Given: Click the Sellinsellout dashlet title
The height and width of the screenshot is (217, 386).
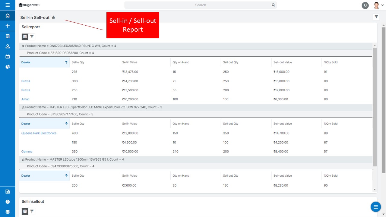Looking at the screenshot, I should (x=33, y=201).
